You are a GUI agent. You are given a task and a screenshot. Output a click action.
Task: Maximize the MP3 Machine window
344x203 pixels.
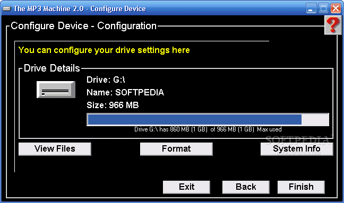[x=323, y=9]
